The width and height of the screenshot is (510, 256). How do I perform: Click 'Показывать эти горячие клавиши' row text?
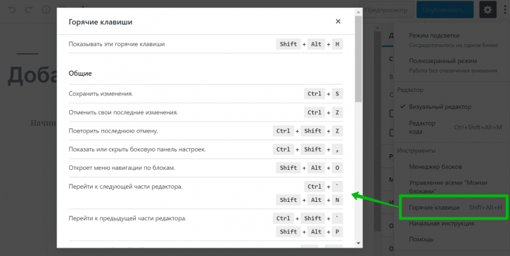coord(117,43)
